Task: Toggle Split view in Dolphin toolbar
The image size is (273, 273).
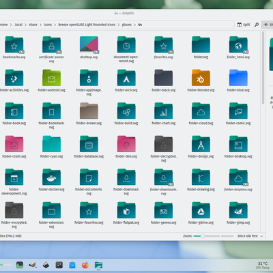Action: coord(244,25)
